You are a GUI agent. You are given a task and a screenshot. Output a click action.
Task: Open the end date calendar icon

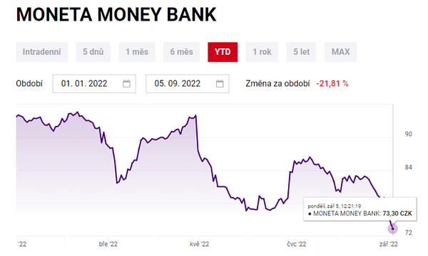click(x=220, y=83)
